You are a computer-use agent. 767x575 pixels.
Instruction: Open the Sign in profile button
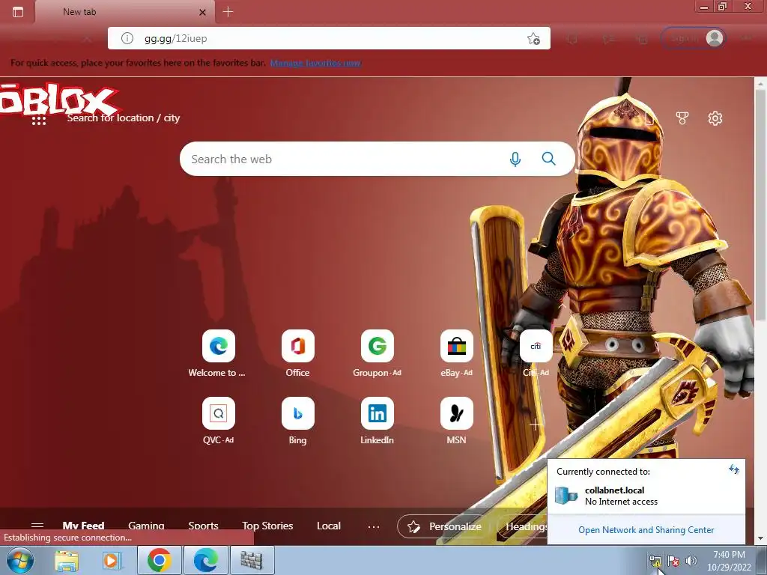pos(693,38)
